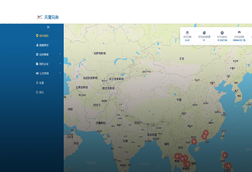Click the 吉尔吉斯斯坦 map label
This screenshot has width=252, height=172.
point(116,79)
